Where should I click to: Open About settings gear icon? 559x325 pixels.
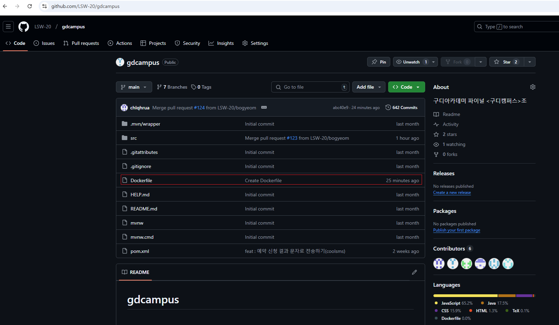pyautogui.click(x=533, y=87)
